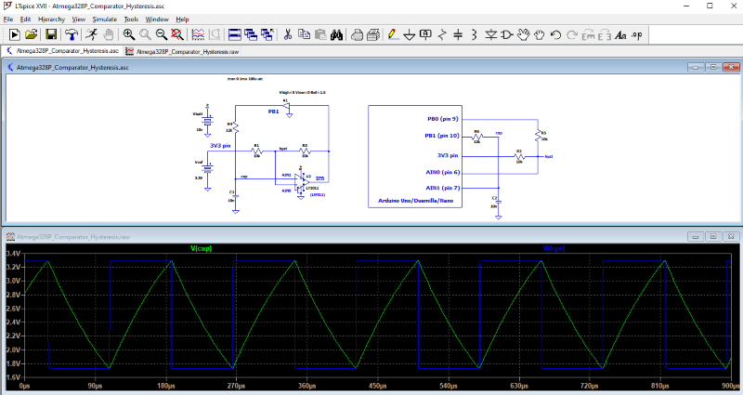Open the Tools menu

131,20
